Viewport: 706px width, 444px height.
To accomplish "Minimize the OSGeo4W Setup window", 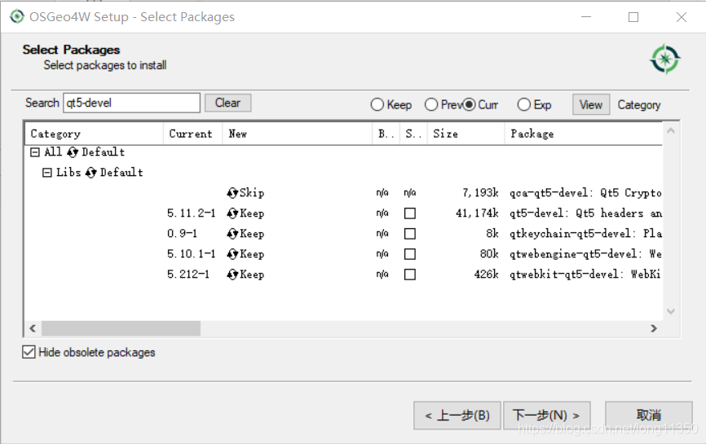I will (586, 17).
